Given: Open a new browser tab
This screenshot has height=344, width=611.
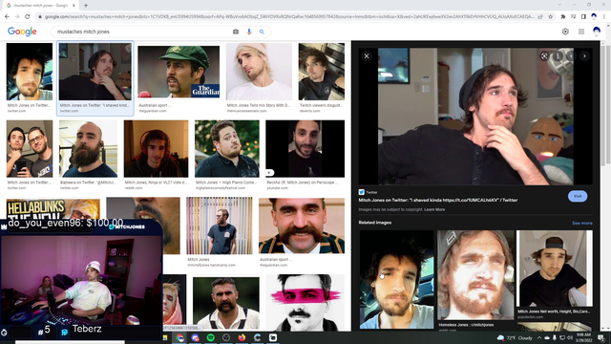Looking at the screenshot, I should pos(86,6).
